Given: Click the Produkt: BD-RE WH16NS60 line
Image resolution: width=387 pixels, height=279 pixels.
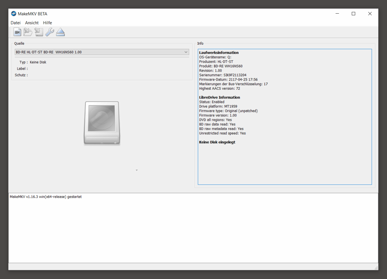Looking at the screenshot, I should coord(221,66).
